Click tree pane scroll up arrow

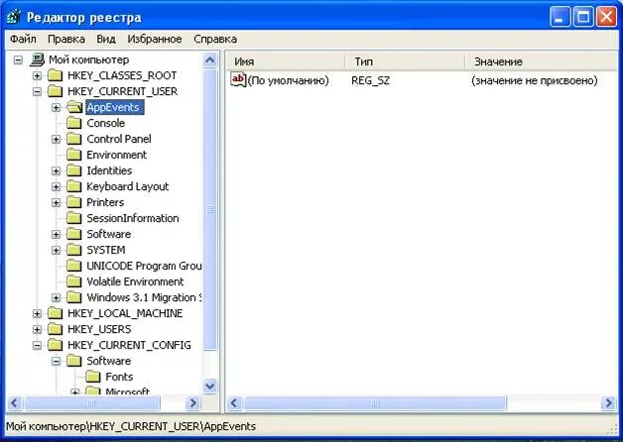pyautogui.click(x=209, y=59)
